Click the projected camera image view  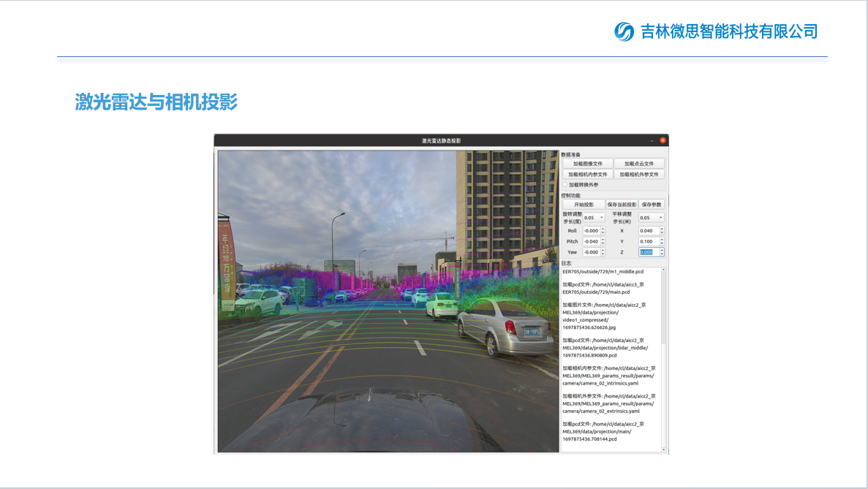(388, 301)
